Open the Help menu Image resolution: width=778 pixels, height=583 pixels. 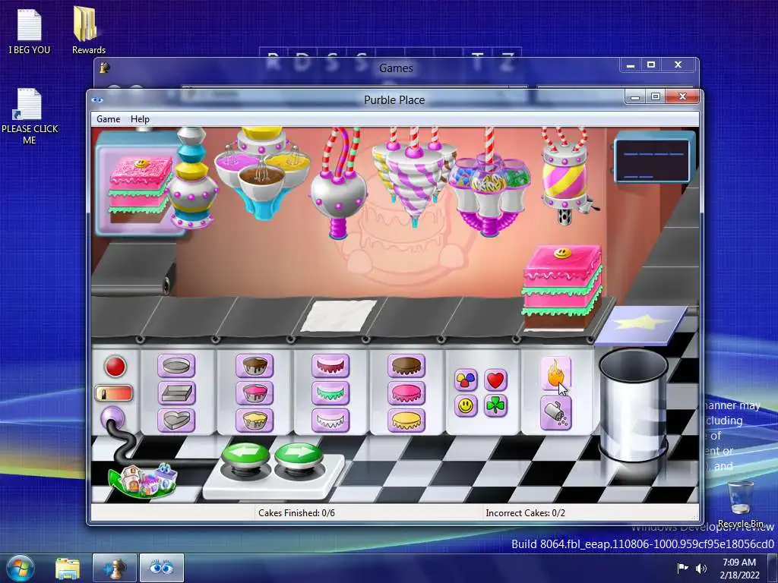tap(140, 119)
